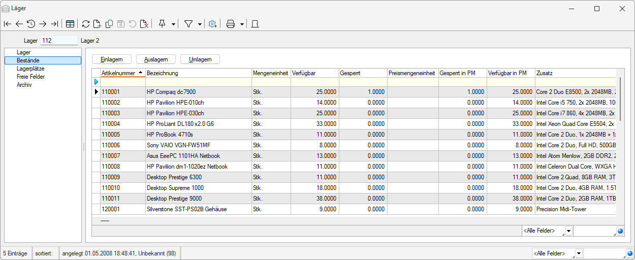Click HP ProBook 4710s cell
The width and height of the screenshot is (635, 260).
[x=199, y=135]
